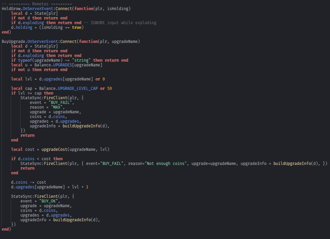This screenshot has width=330, height=239.
Task: Click the final 'end)' on last line
Action: tap(6, 229)
